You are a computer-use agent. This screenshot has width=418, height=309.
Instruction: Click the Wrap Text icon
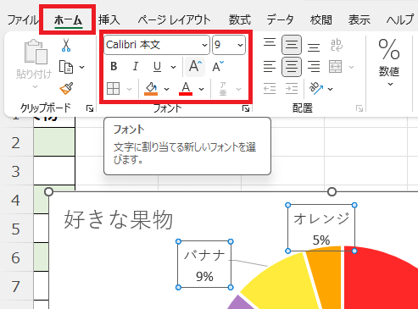click(x=336, y=45)
